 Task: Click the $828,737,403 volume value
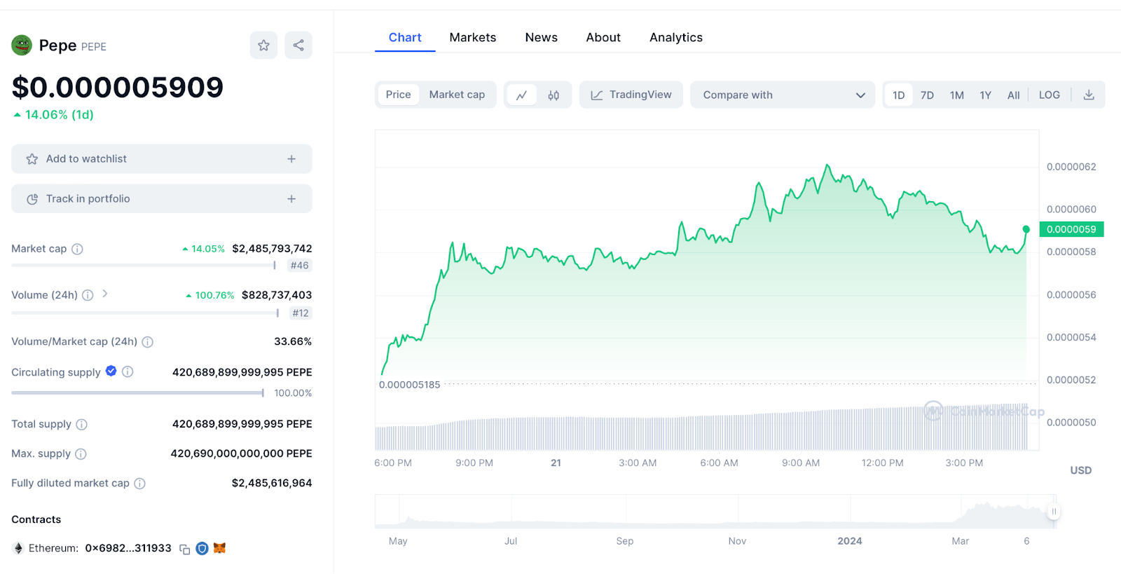point(277,295)
